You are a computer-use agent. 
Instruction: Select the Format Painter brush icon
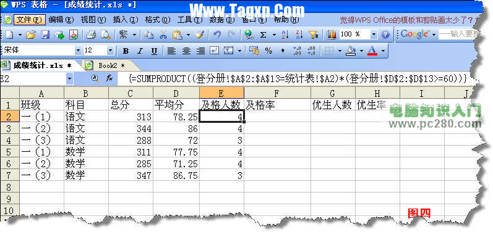coord(200,35)
